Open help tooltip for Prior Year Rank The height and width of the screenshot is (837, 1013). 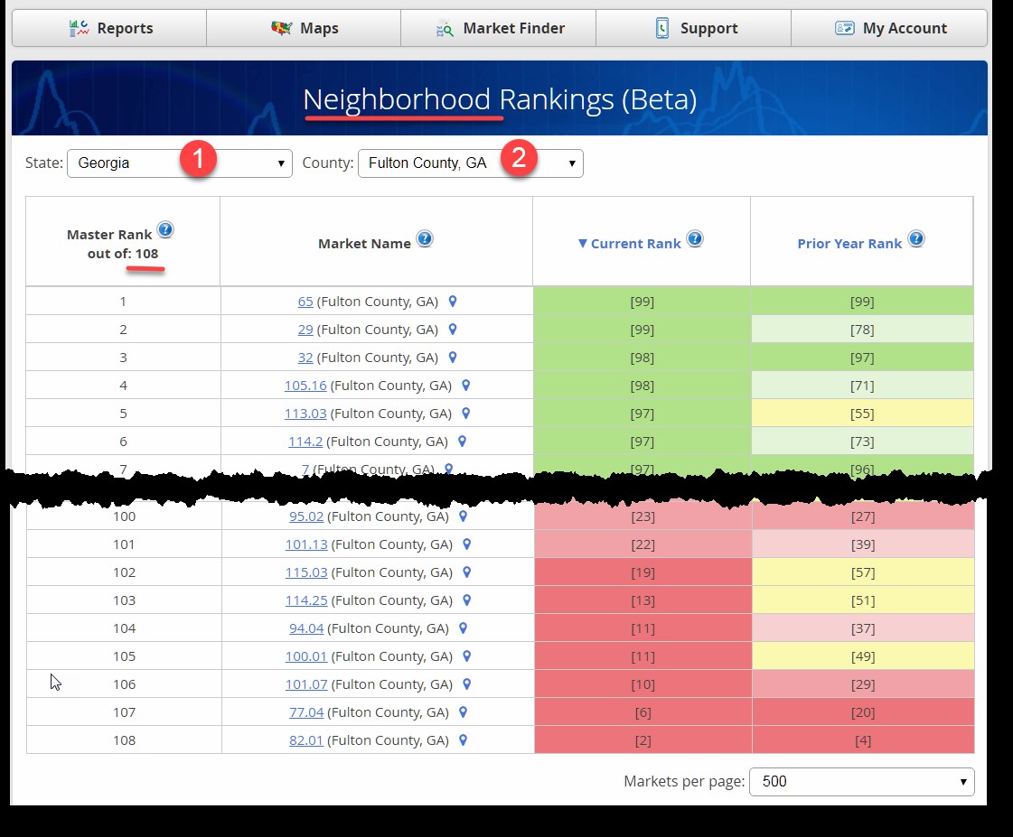pos(915,239)
